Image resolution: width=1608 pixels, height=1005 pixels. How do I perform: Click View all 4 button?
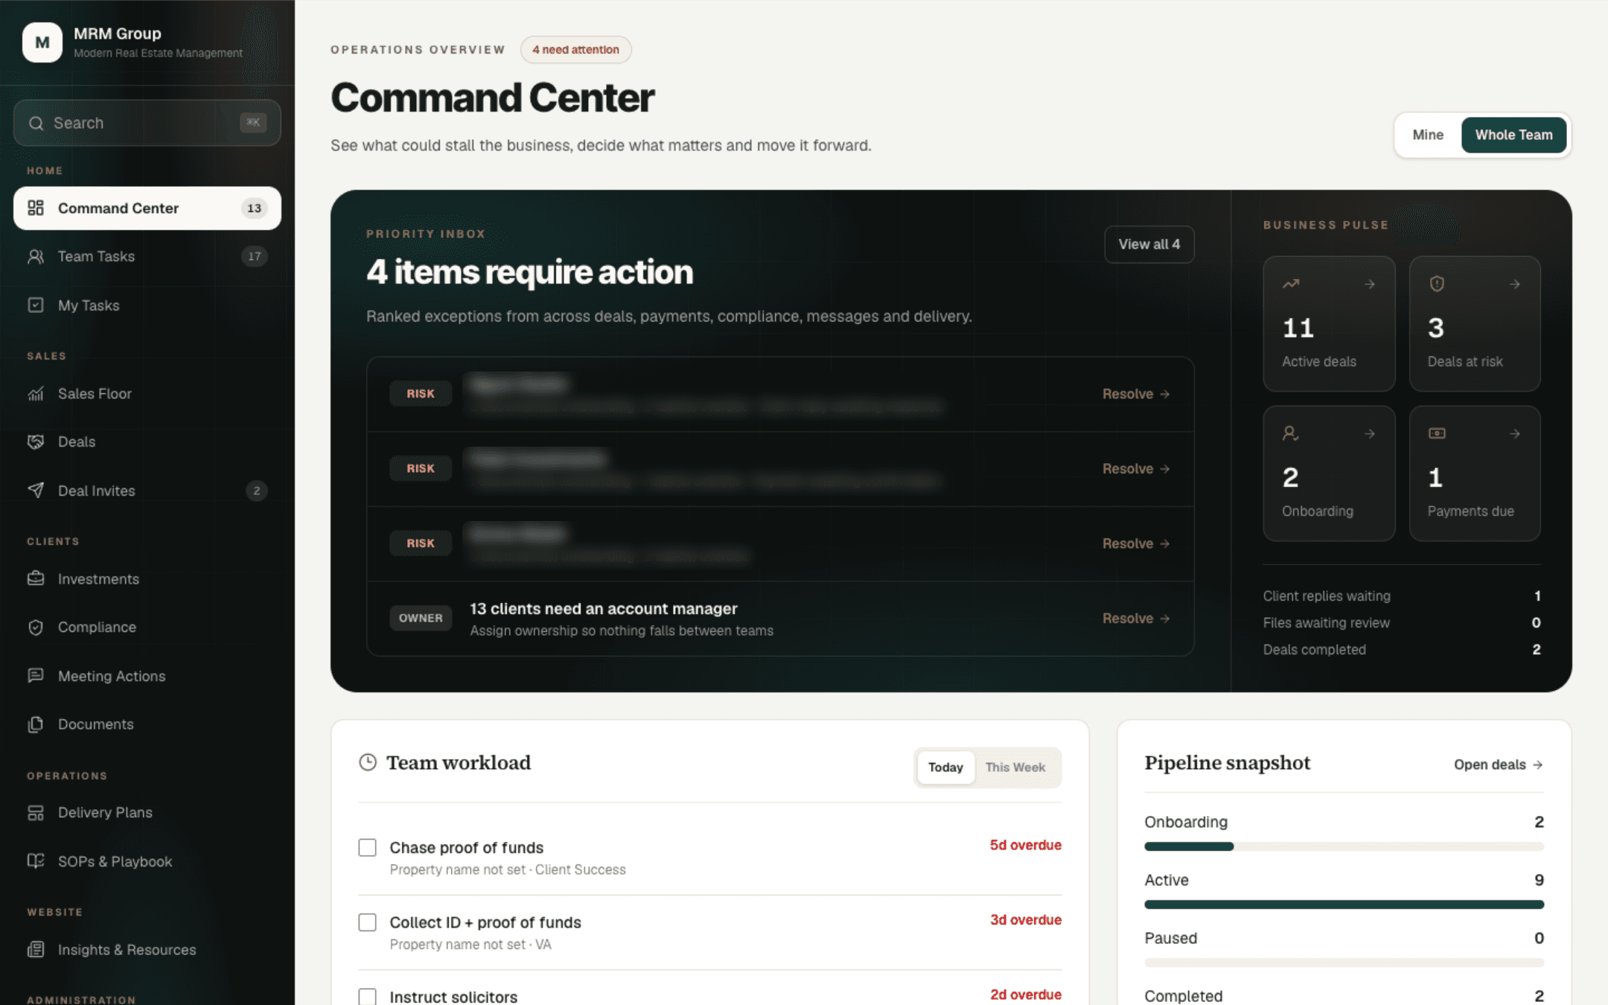[x=1149, y=244]
